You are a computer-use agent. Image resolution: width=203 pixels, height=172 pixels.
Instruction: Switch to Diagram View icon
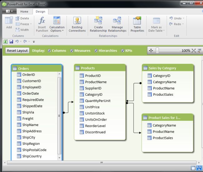point(199,168)
